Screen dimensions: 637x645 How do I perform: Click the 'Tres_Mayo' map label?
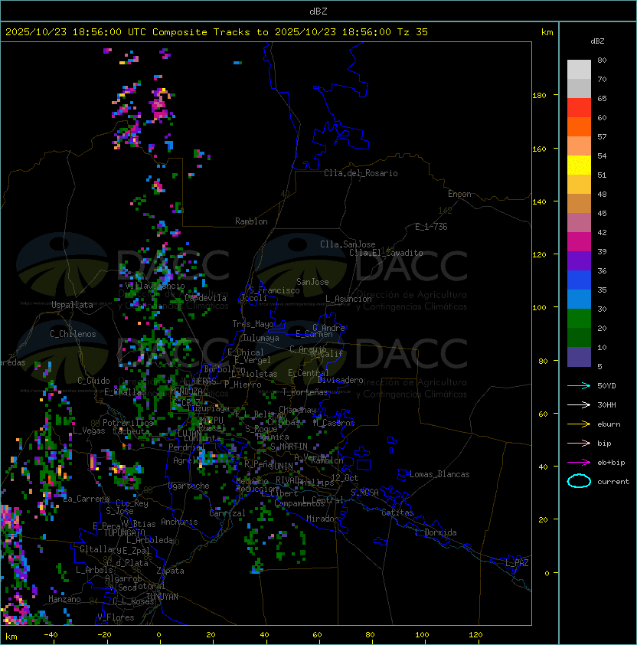253,324
